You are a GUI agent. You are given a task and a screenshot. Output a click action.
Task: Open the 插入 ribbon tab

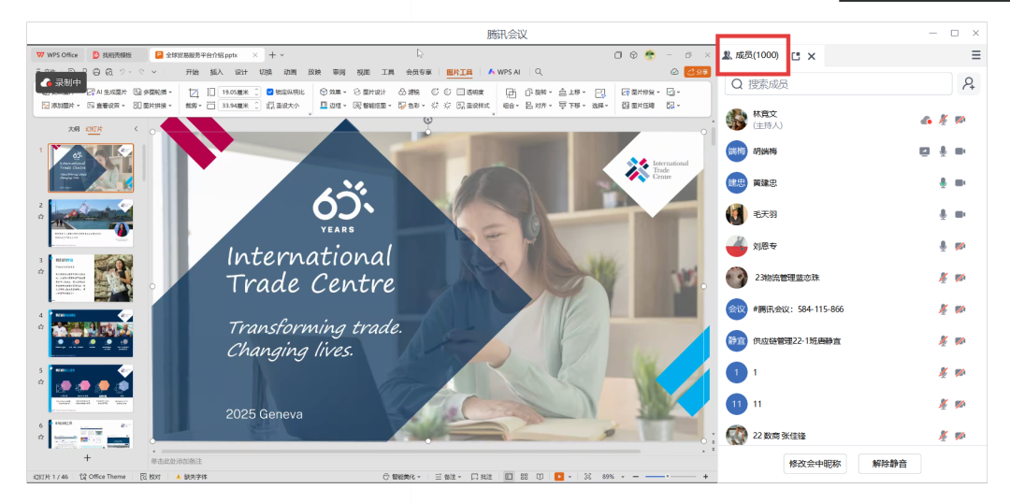point(216,72)
